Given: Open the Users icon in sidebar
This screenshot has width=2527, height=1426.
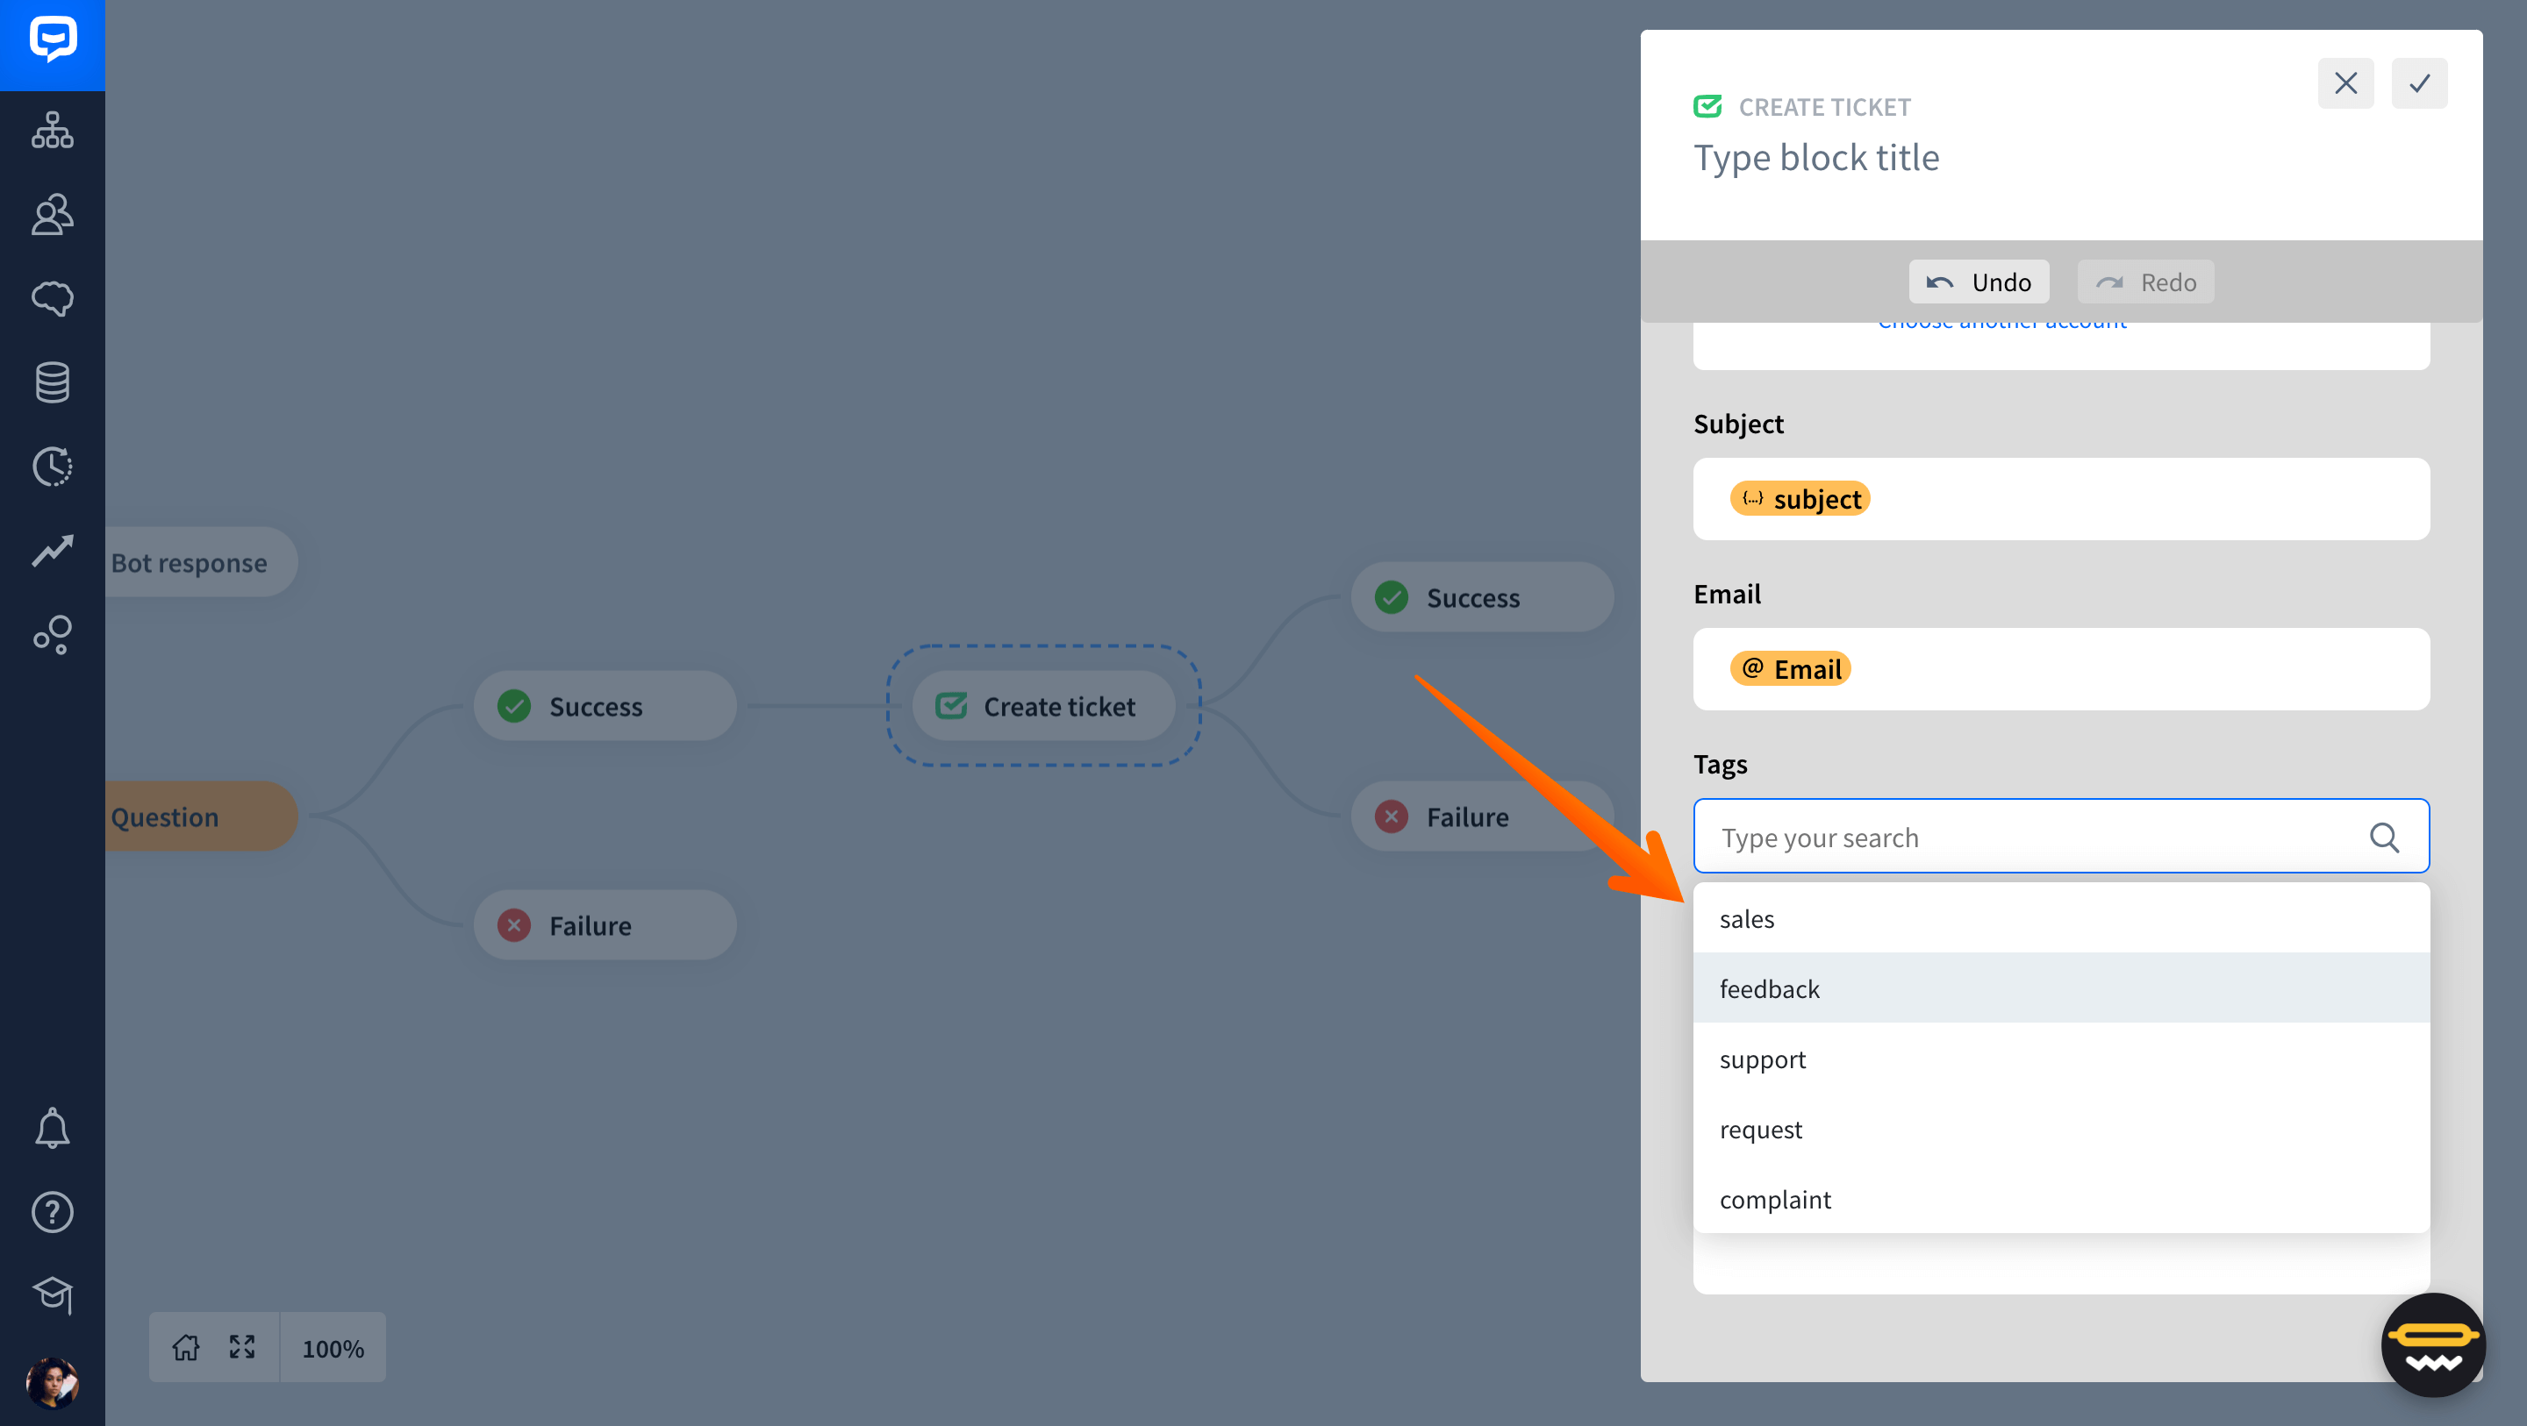Looking at the screenshot, I should click(x=52, y=214).
